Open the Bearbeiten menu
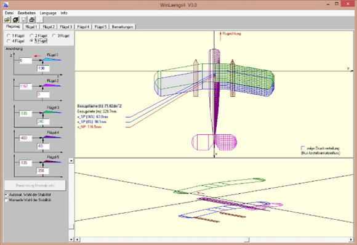Screen dimensions: 357x245 (x=26, y=13)
